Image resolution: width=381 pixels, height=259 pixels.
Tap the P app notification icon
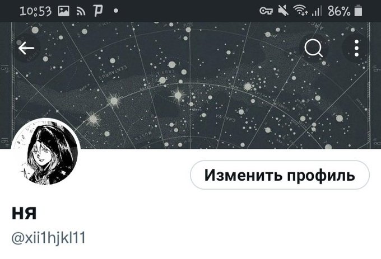pyautogui.click(x=99, y=11)
